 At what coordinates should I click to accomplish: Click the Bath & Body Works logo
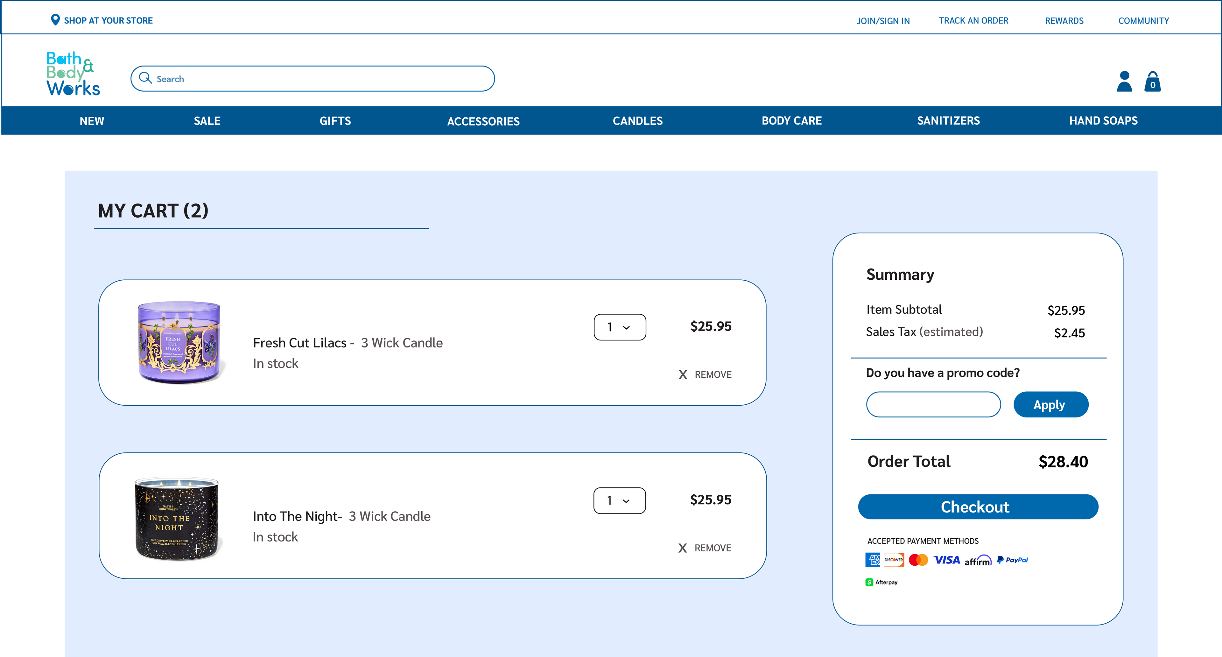click(73, 74)
